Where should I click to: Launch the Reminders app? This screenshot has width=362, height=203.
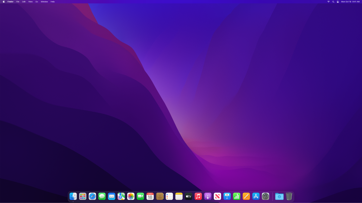point(169,196)
